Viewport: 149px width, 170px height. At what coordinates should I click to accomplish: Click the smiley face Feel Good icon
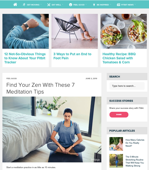(70, 5)
